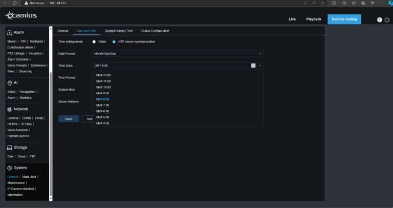The width and height of the screenshot is (393, 208).
Task: Open the Output Configuration tab
Action: click(155, 31)
